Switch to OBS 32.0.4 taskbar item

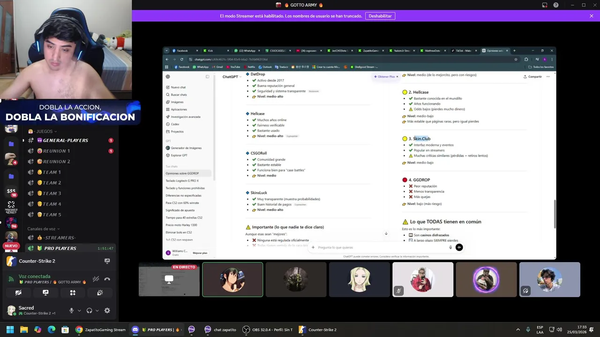point(268,330)
